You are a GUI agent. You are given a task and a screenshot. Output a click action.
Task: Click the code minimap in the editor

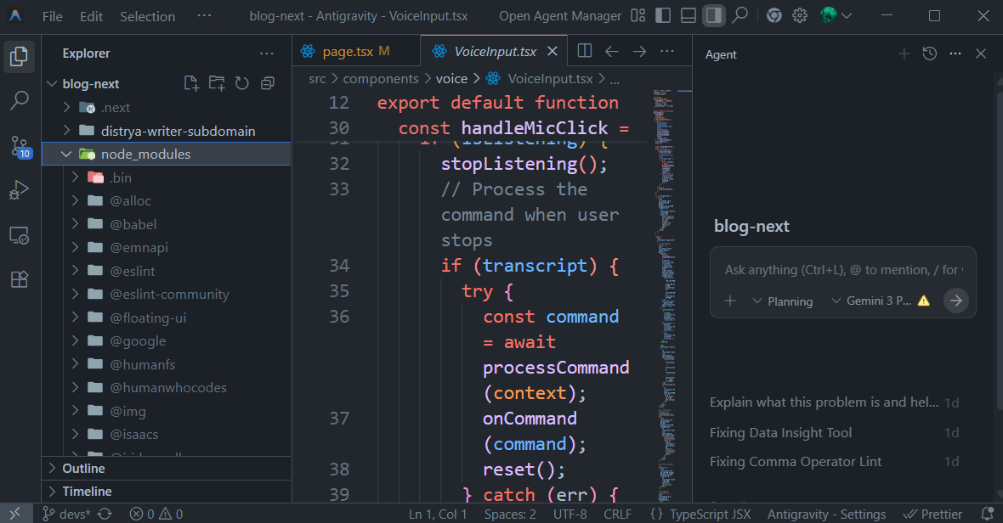[664, 294]
